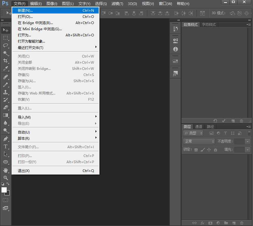Screen dimensions: 253x226
Task: Toggle the lock all padlock icon
Action: point(216,150)
